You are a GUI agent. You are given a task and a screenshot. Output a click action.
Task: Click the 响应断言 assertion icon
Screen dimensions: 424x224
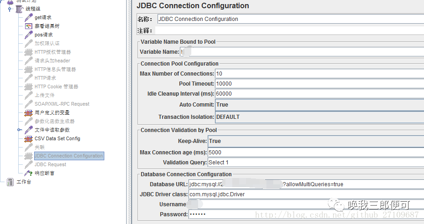pyautogui.click(x=28, y=173)
